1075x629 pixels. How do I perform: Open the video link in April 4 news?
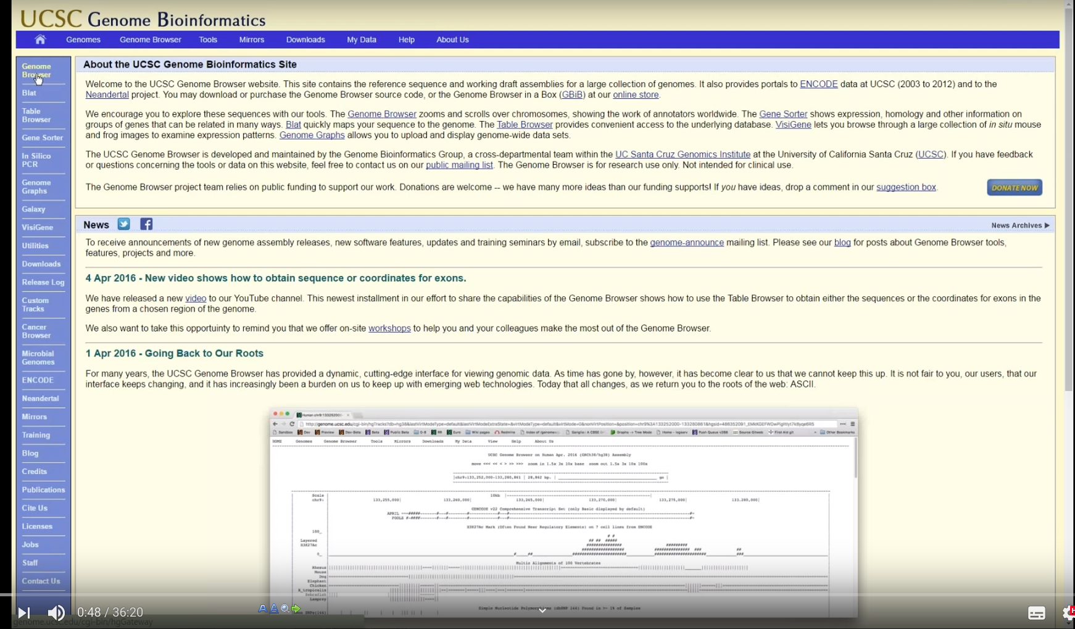tap(196, 299)
